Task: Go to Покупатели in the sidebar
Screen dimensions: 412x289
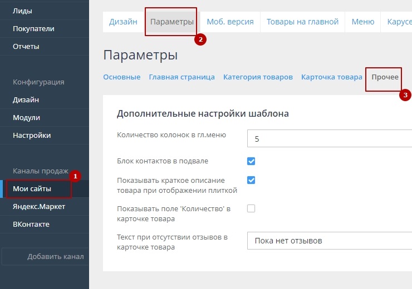Action: [33, 28]
